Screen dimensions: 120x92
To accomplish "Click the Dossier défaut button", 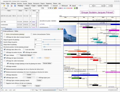I will click(x=47, y=63).
